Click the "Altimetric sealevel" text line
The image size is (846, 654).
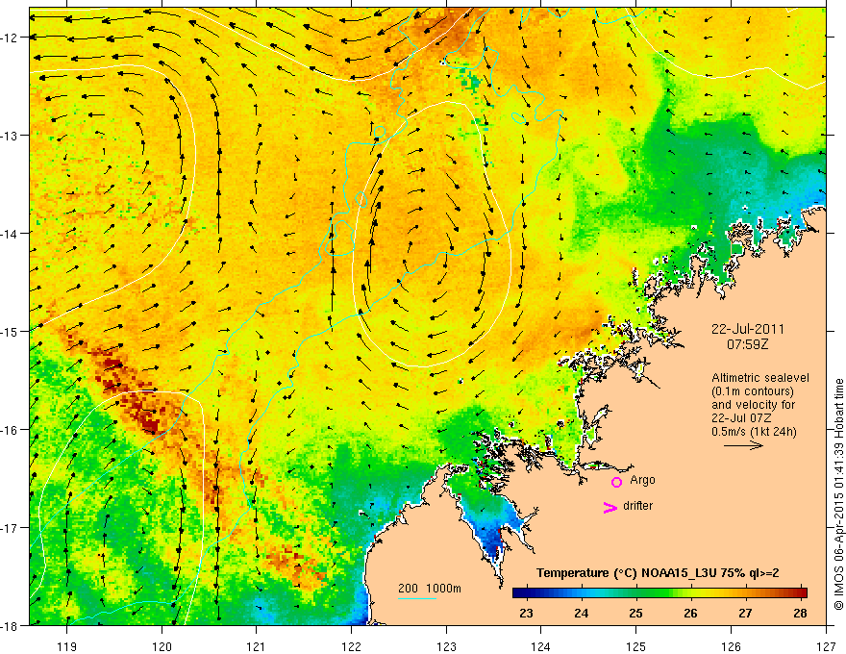point(760,378)
